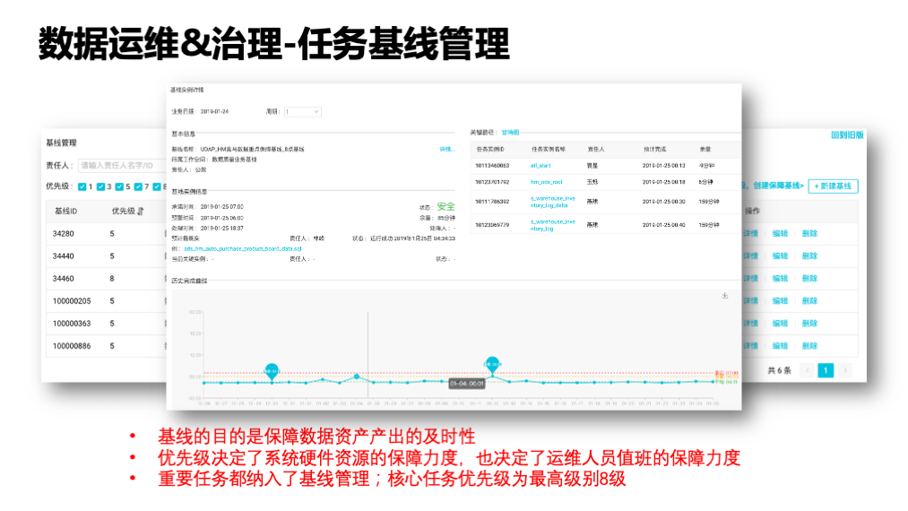Screen dimensions: 908x511
Task: Uncheck priority 5 checkbox
Action: pos(121,186)
